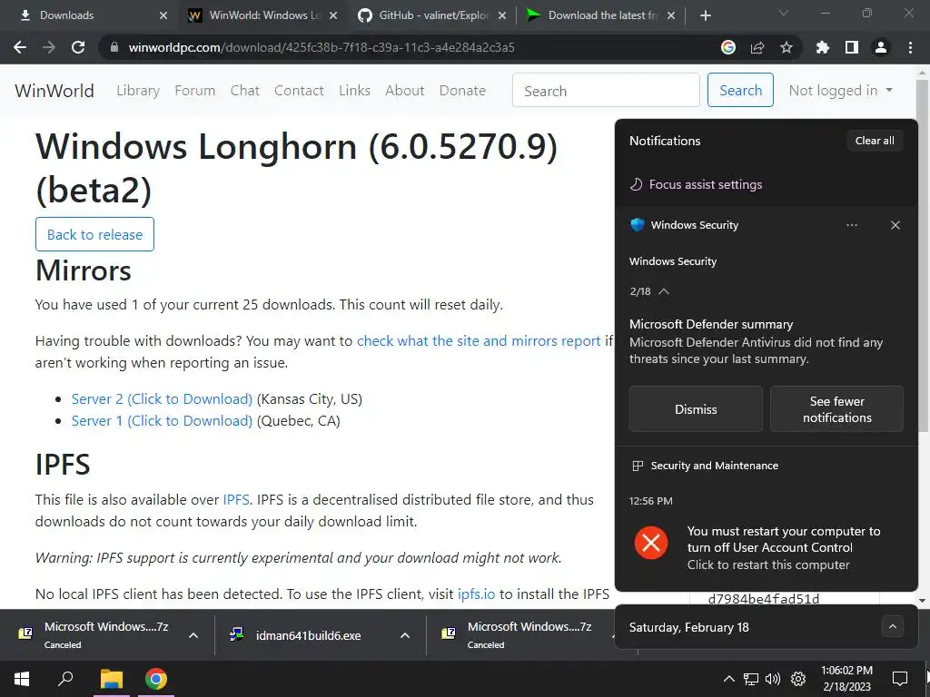Close the Downloads tab

[x=163, y=15]
